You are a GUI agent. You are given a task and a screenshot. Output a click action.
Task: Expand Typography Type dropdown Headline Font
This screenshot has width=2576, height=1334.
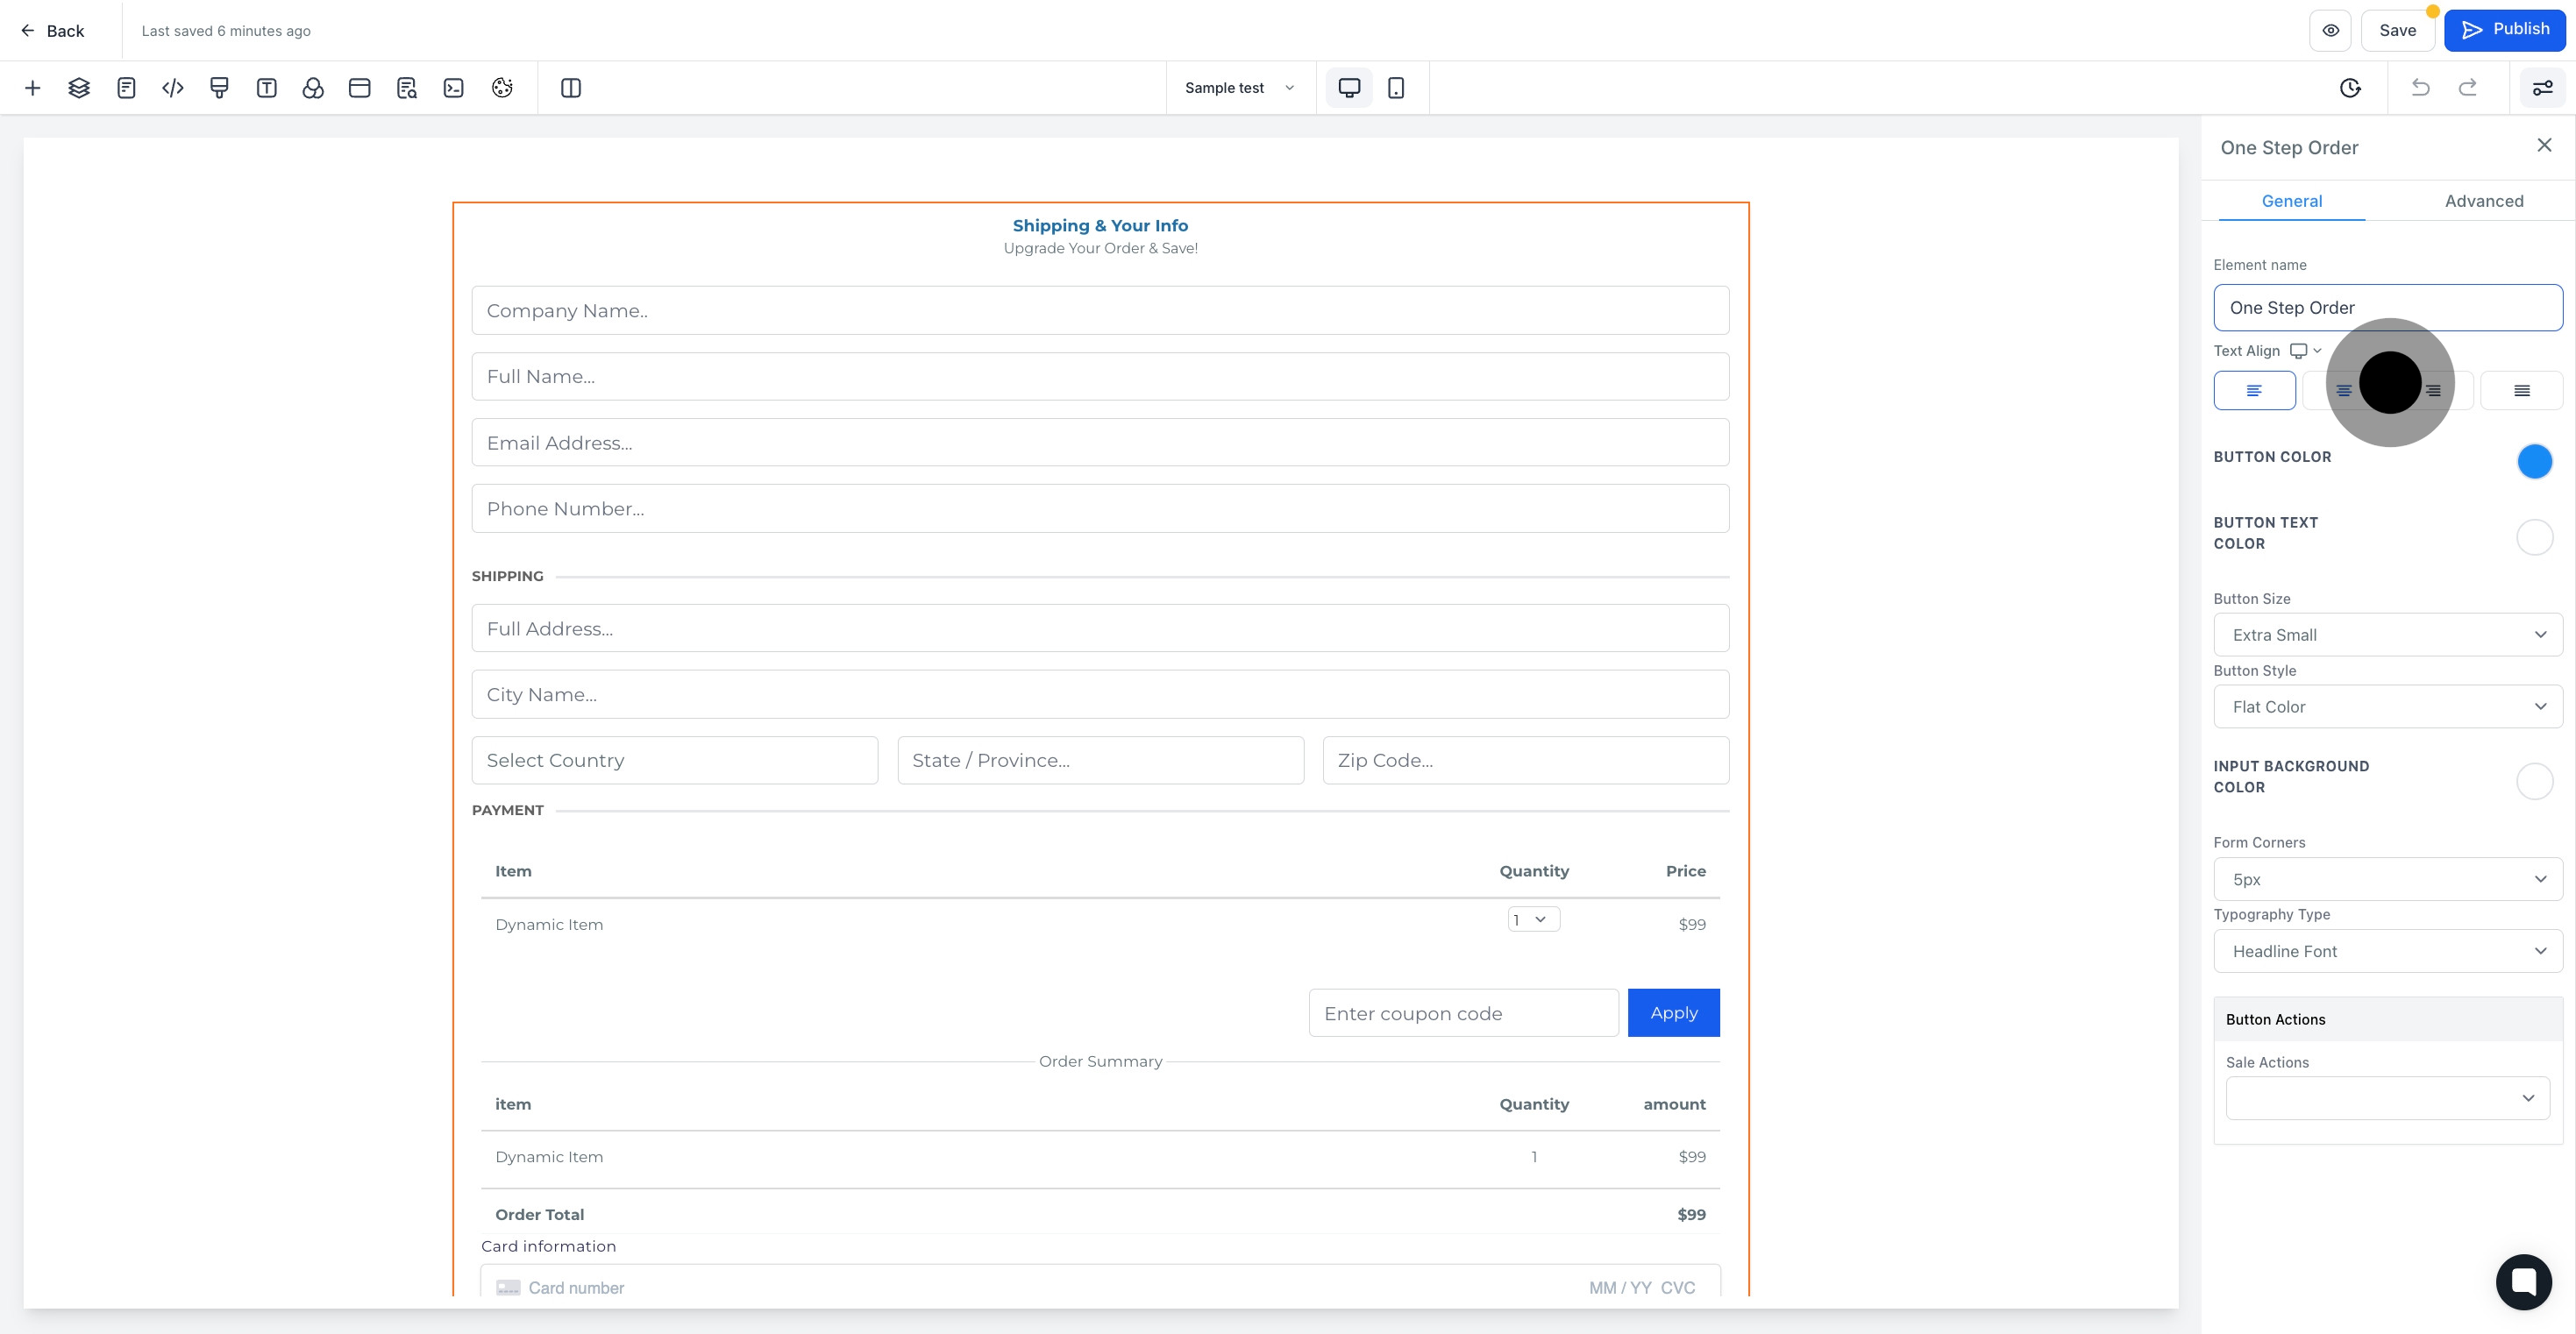coord(2387,951)
